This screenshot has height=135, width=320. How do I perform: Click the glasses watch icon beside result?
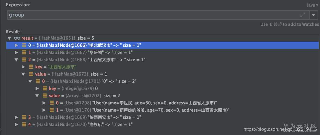(x=17, y=38)
